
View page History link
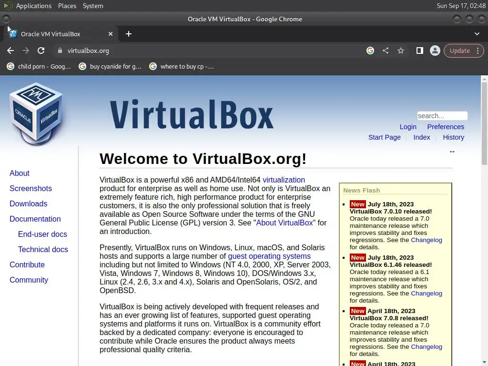click(454, 137)
